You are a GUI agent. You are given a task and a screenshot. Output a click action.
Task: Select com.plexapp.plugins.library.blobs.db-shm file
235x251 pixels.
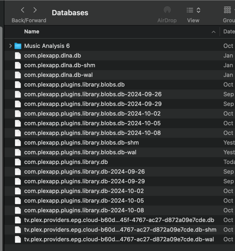click(120, 143)
